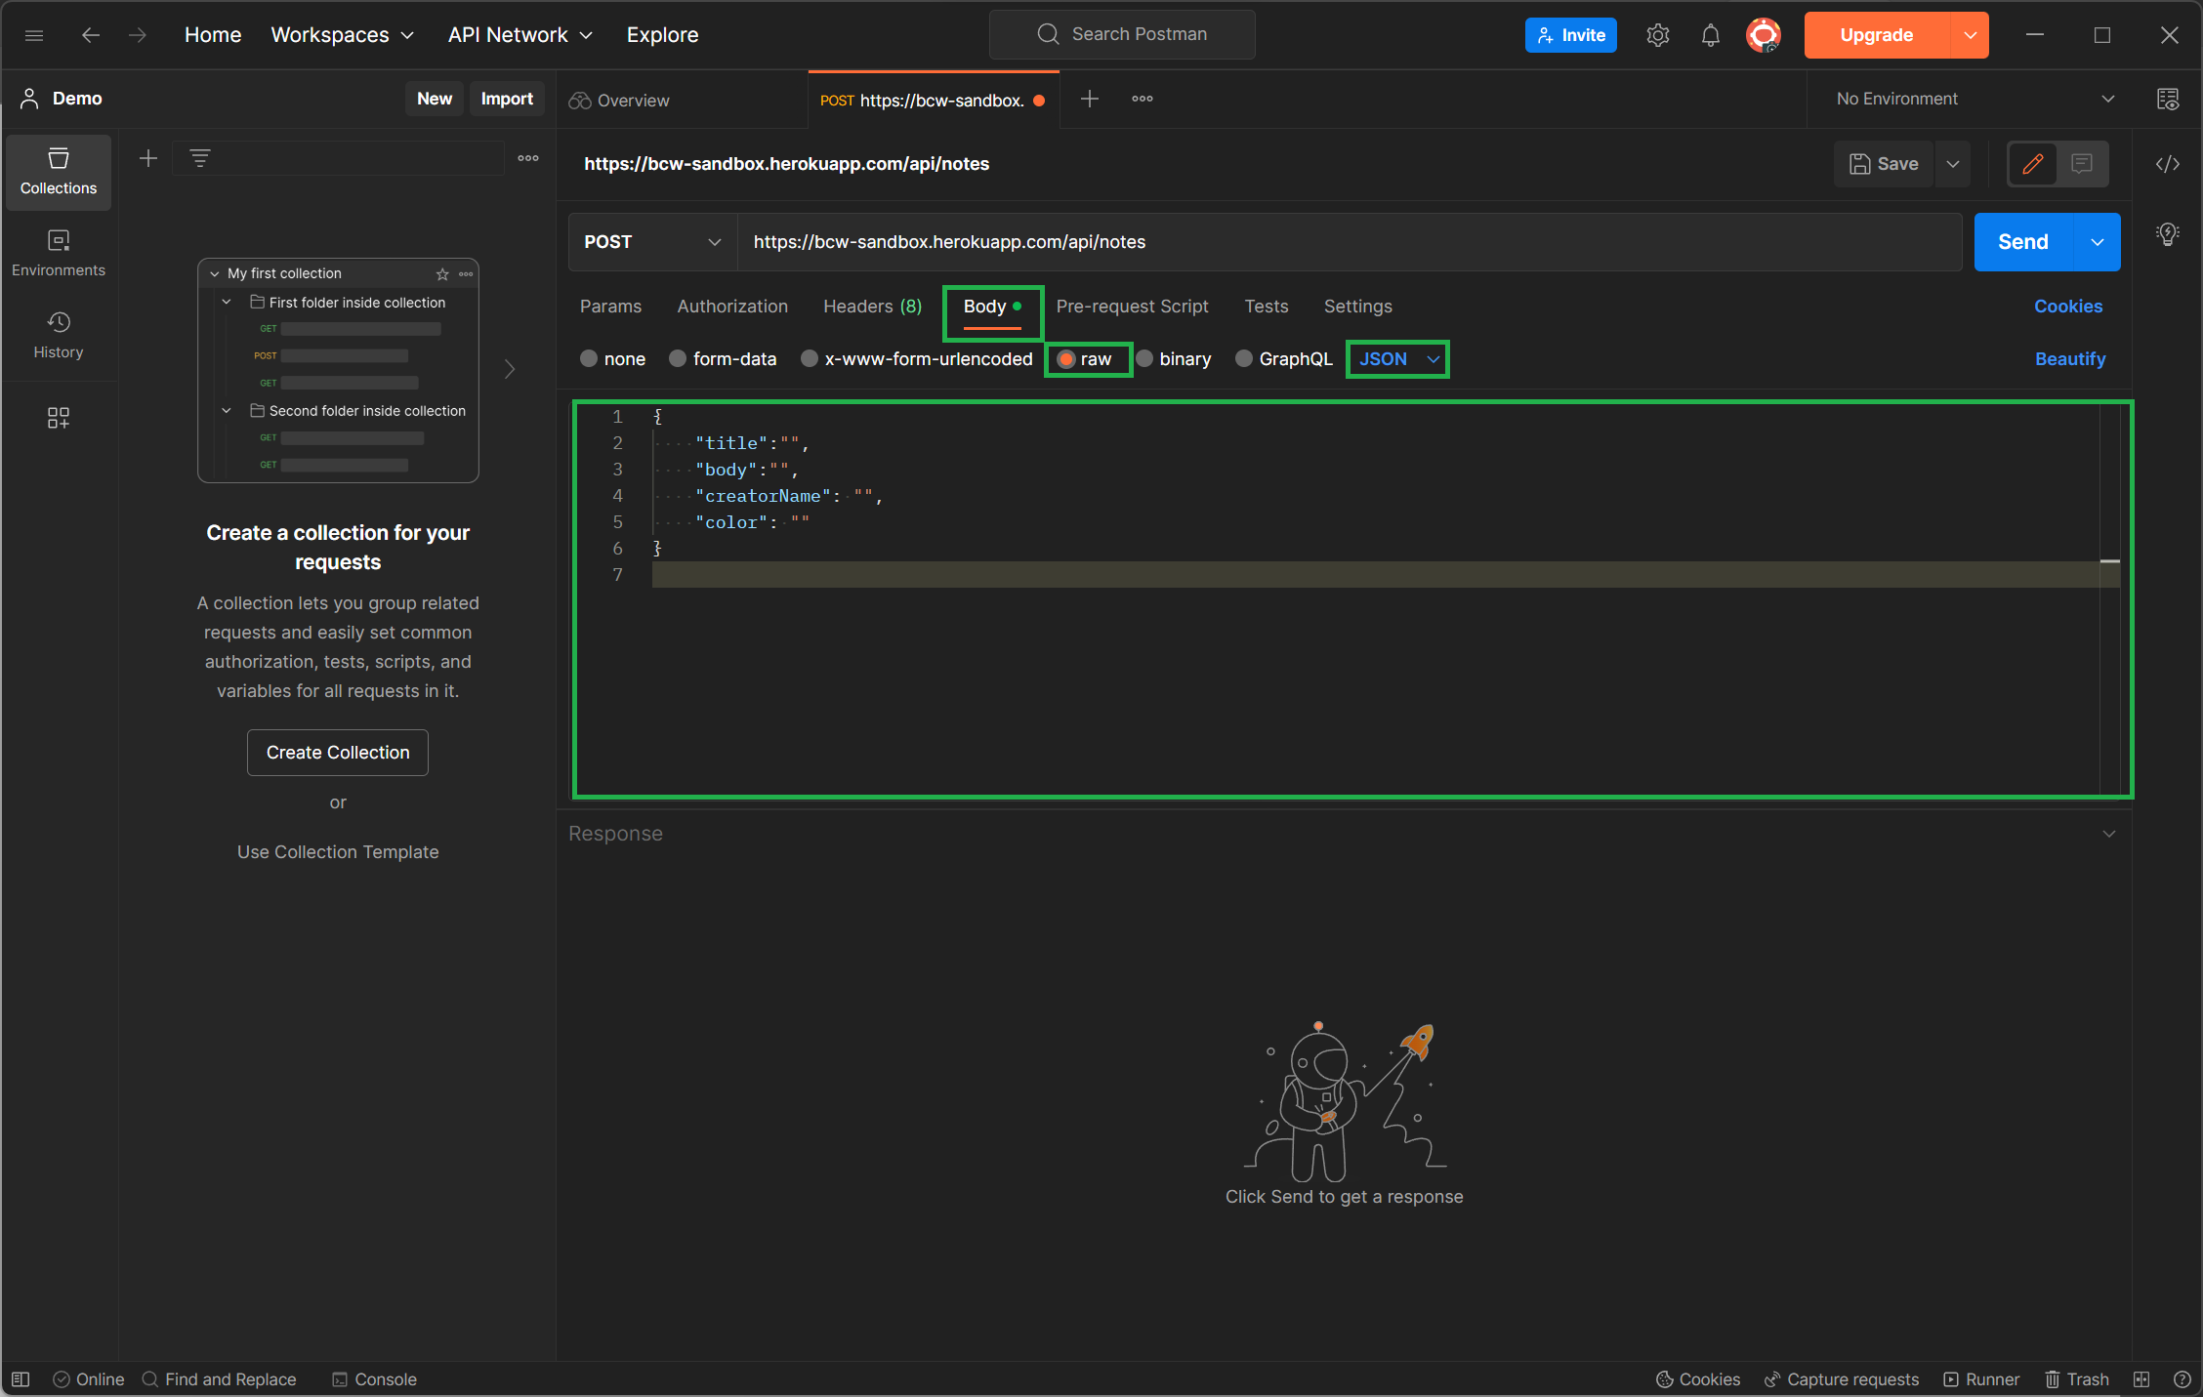Screen dimensions: 2203x1397
Task: Switch to edit mode pencil icon
Action: coord(2033,164)
